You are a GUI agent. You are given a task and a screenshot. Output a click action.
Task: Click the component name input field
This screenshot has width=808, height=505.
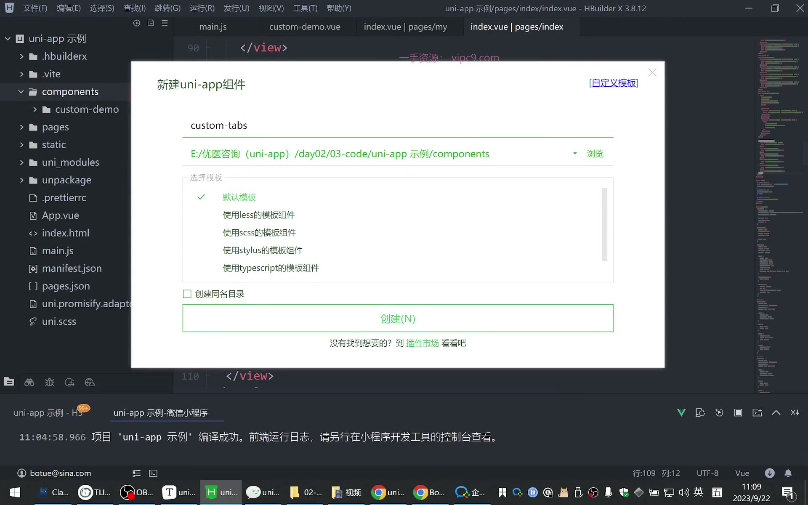point(398,125)
